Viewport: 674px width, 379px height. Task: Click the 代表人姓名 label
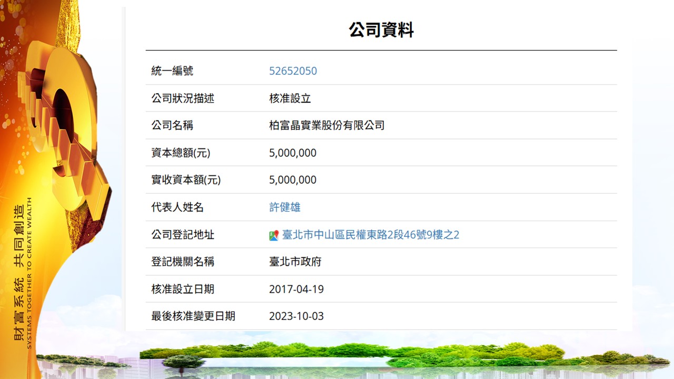(x=177, y=207)
